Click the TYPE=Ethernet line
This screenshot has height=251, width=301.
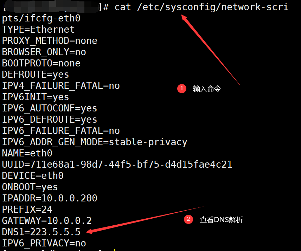click(38, 30)
